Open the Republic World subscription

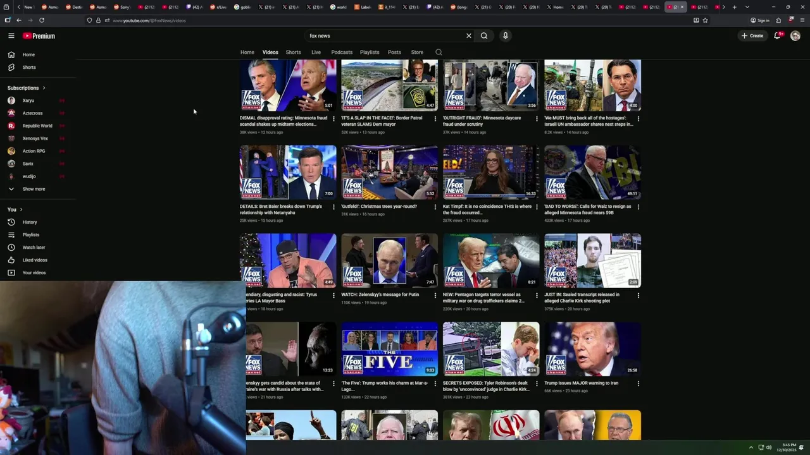pos(37,126)
